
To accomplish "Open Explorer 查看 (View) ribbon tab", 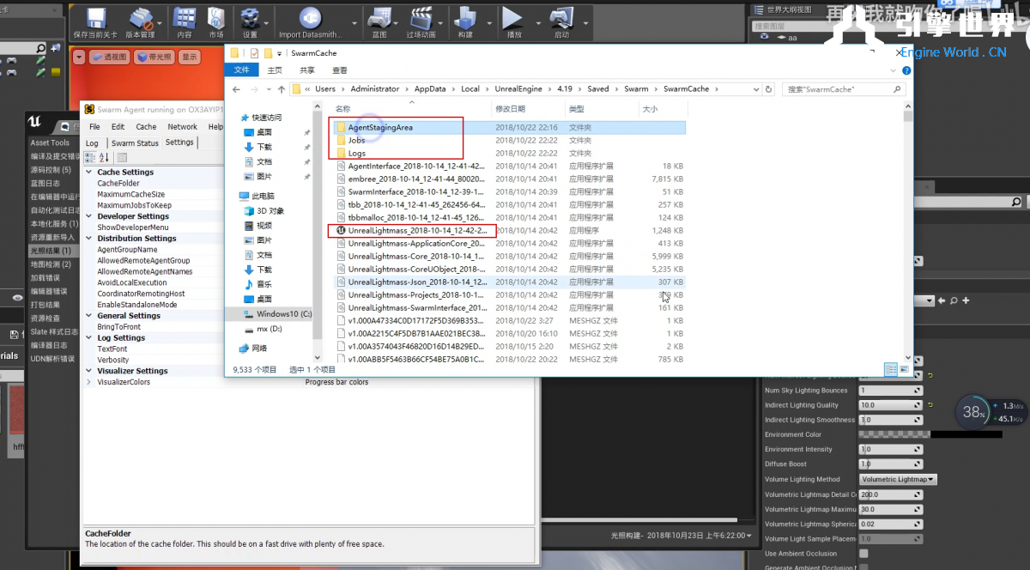I will [340, 70].
